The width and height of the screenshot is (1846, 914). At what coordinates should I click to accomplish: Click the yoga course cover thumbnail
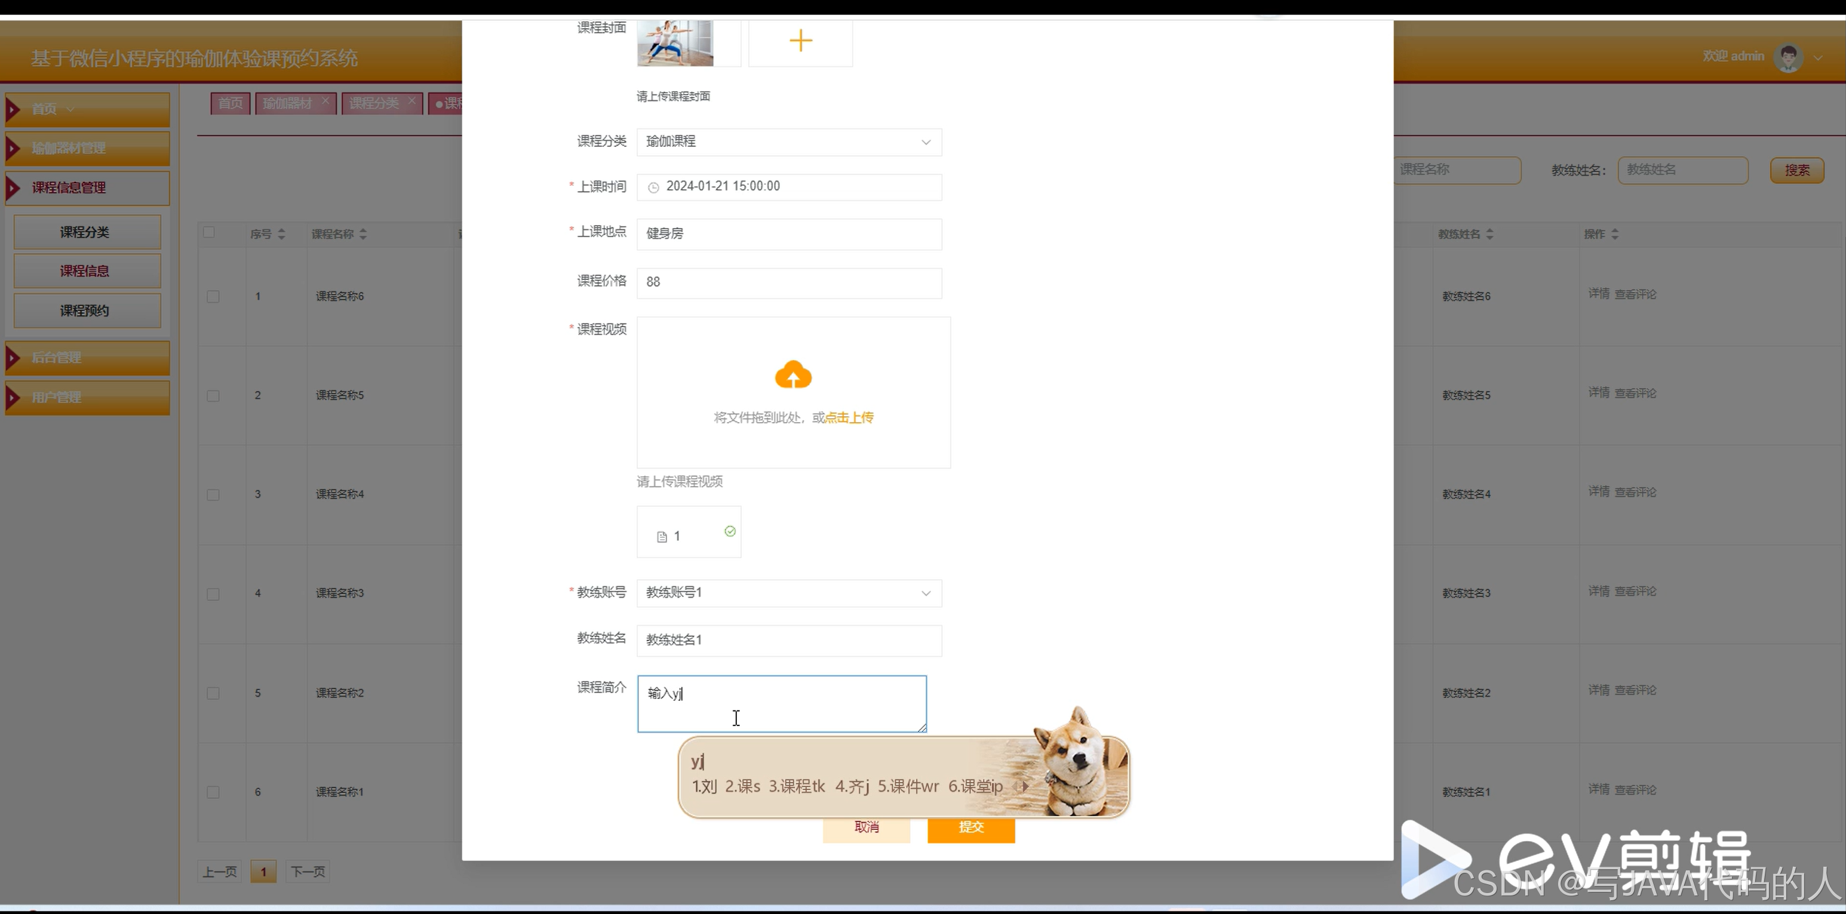pos(675,43)
